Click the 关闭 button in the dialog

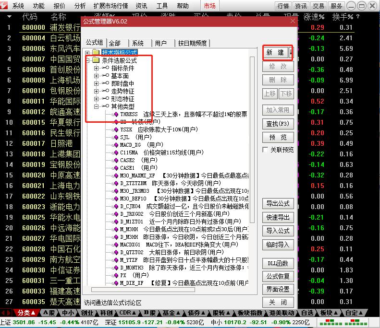[278, 302]
